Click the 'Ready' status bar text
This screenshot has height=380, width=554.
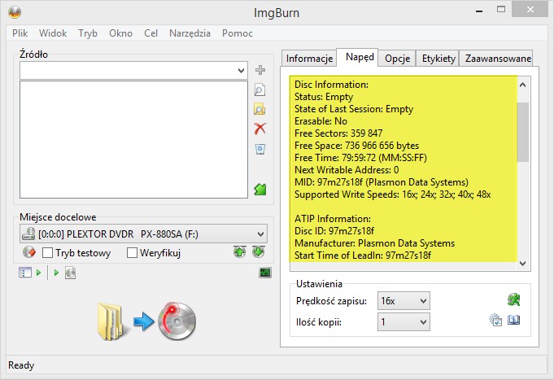point(21,365)
